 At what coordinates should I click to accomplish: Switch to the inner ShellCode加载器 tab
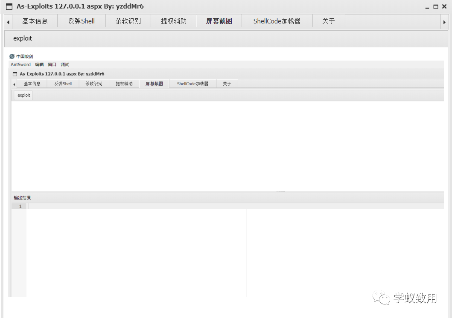pyautogui.click(x=192, y=84)
